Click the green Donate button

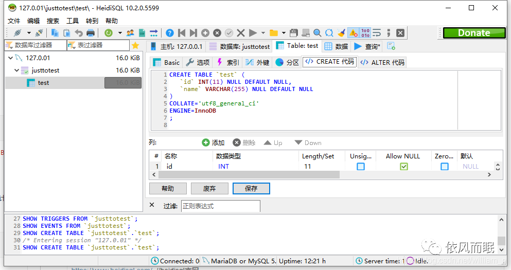474,33
